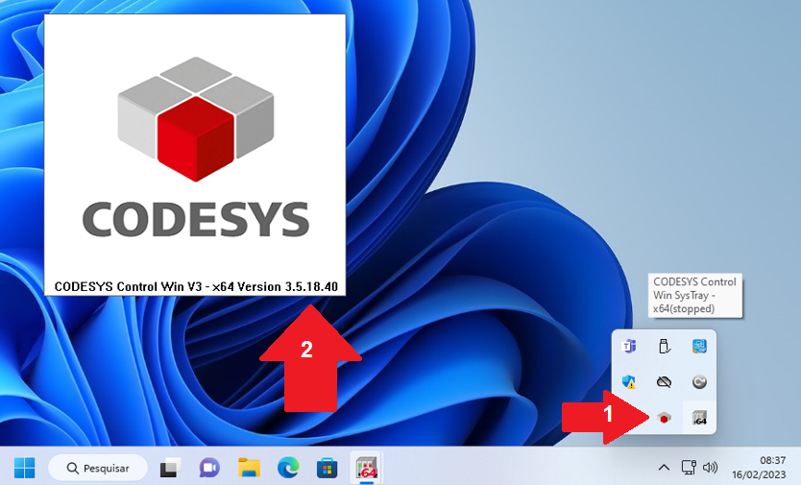Open Windows Security warning shield icon
Screen dimensions: 801x485
point(629,382)
